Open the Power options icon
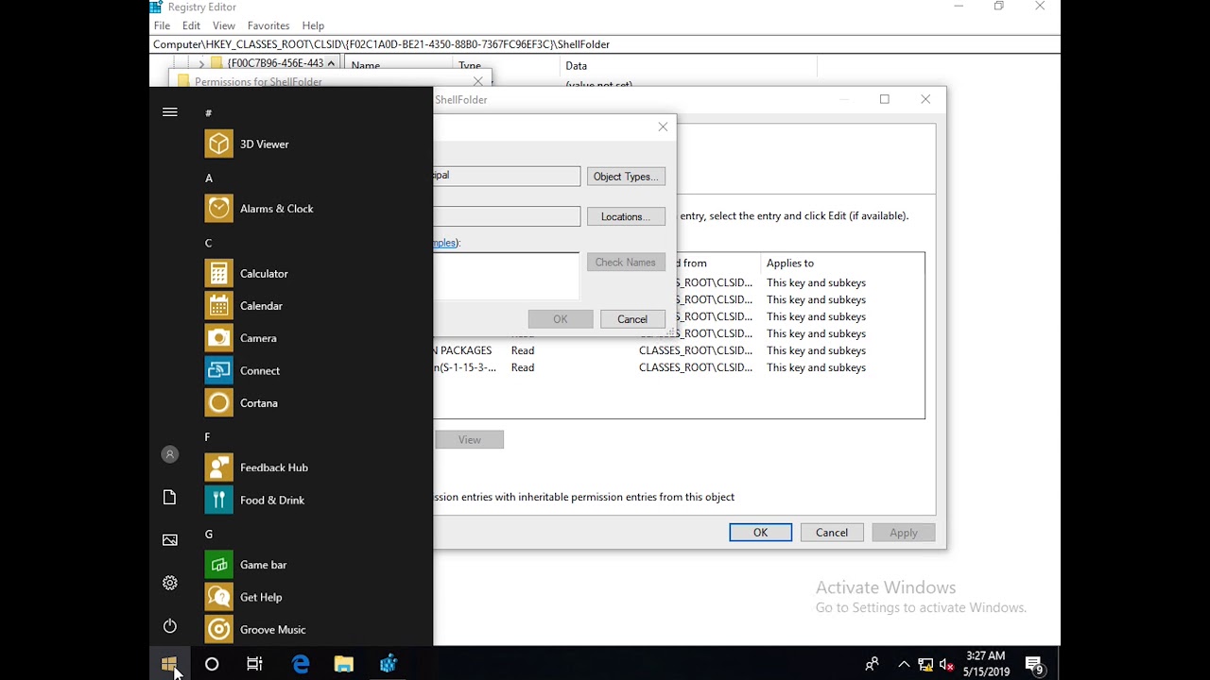This screenshot has width=1210, height=680. point(170,626)
